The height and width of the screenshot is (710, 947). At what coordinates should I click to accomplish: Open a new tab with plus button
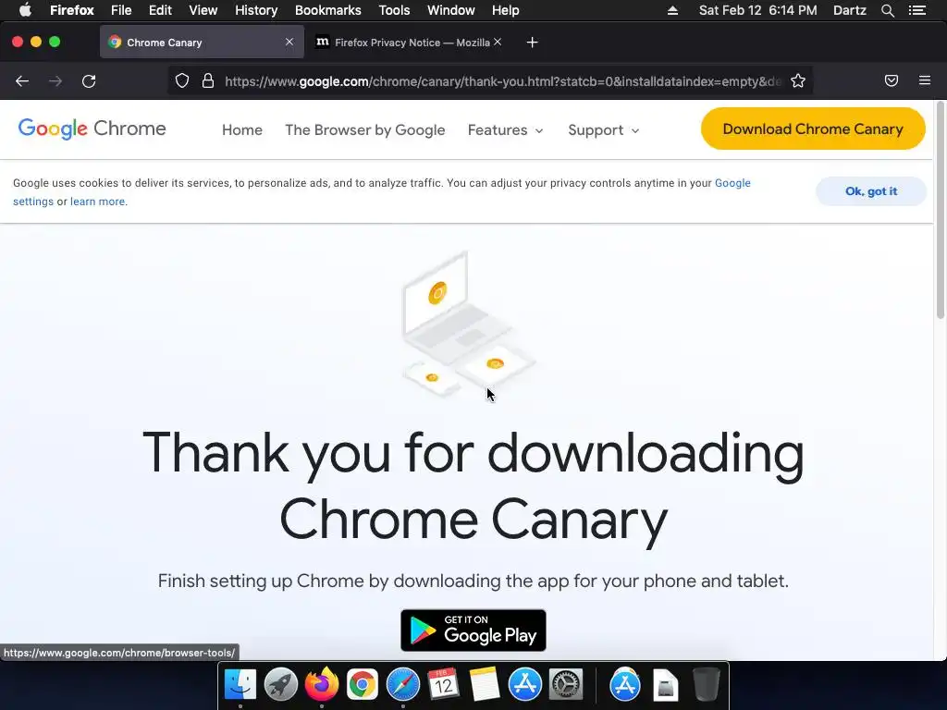(532, 43)
